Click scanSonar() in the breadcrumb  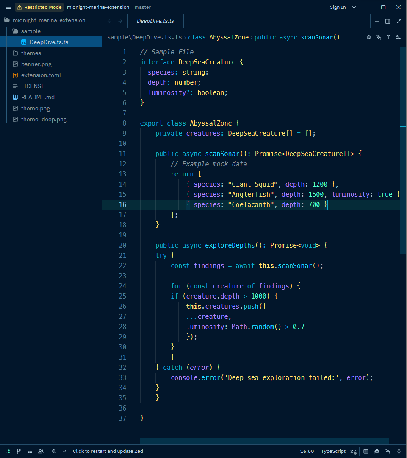(x=320, y=37)
